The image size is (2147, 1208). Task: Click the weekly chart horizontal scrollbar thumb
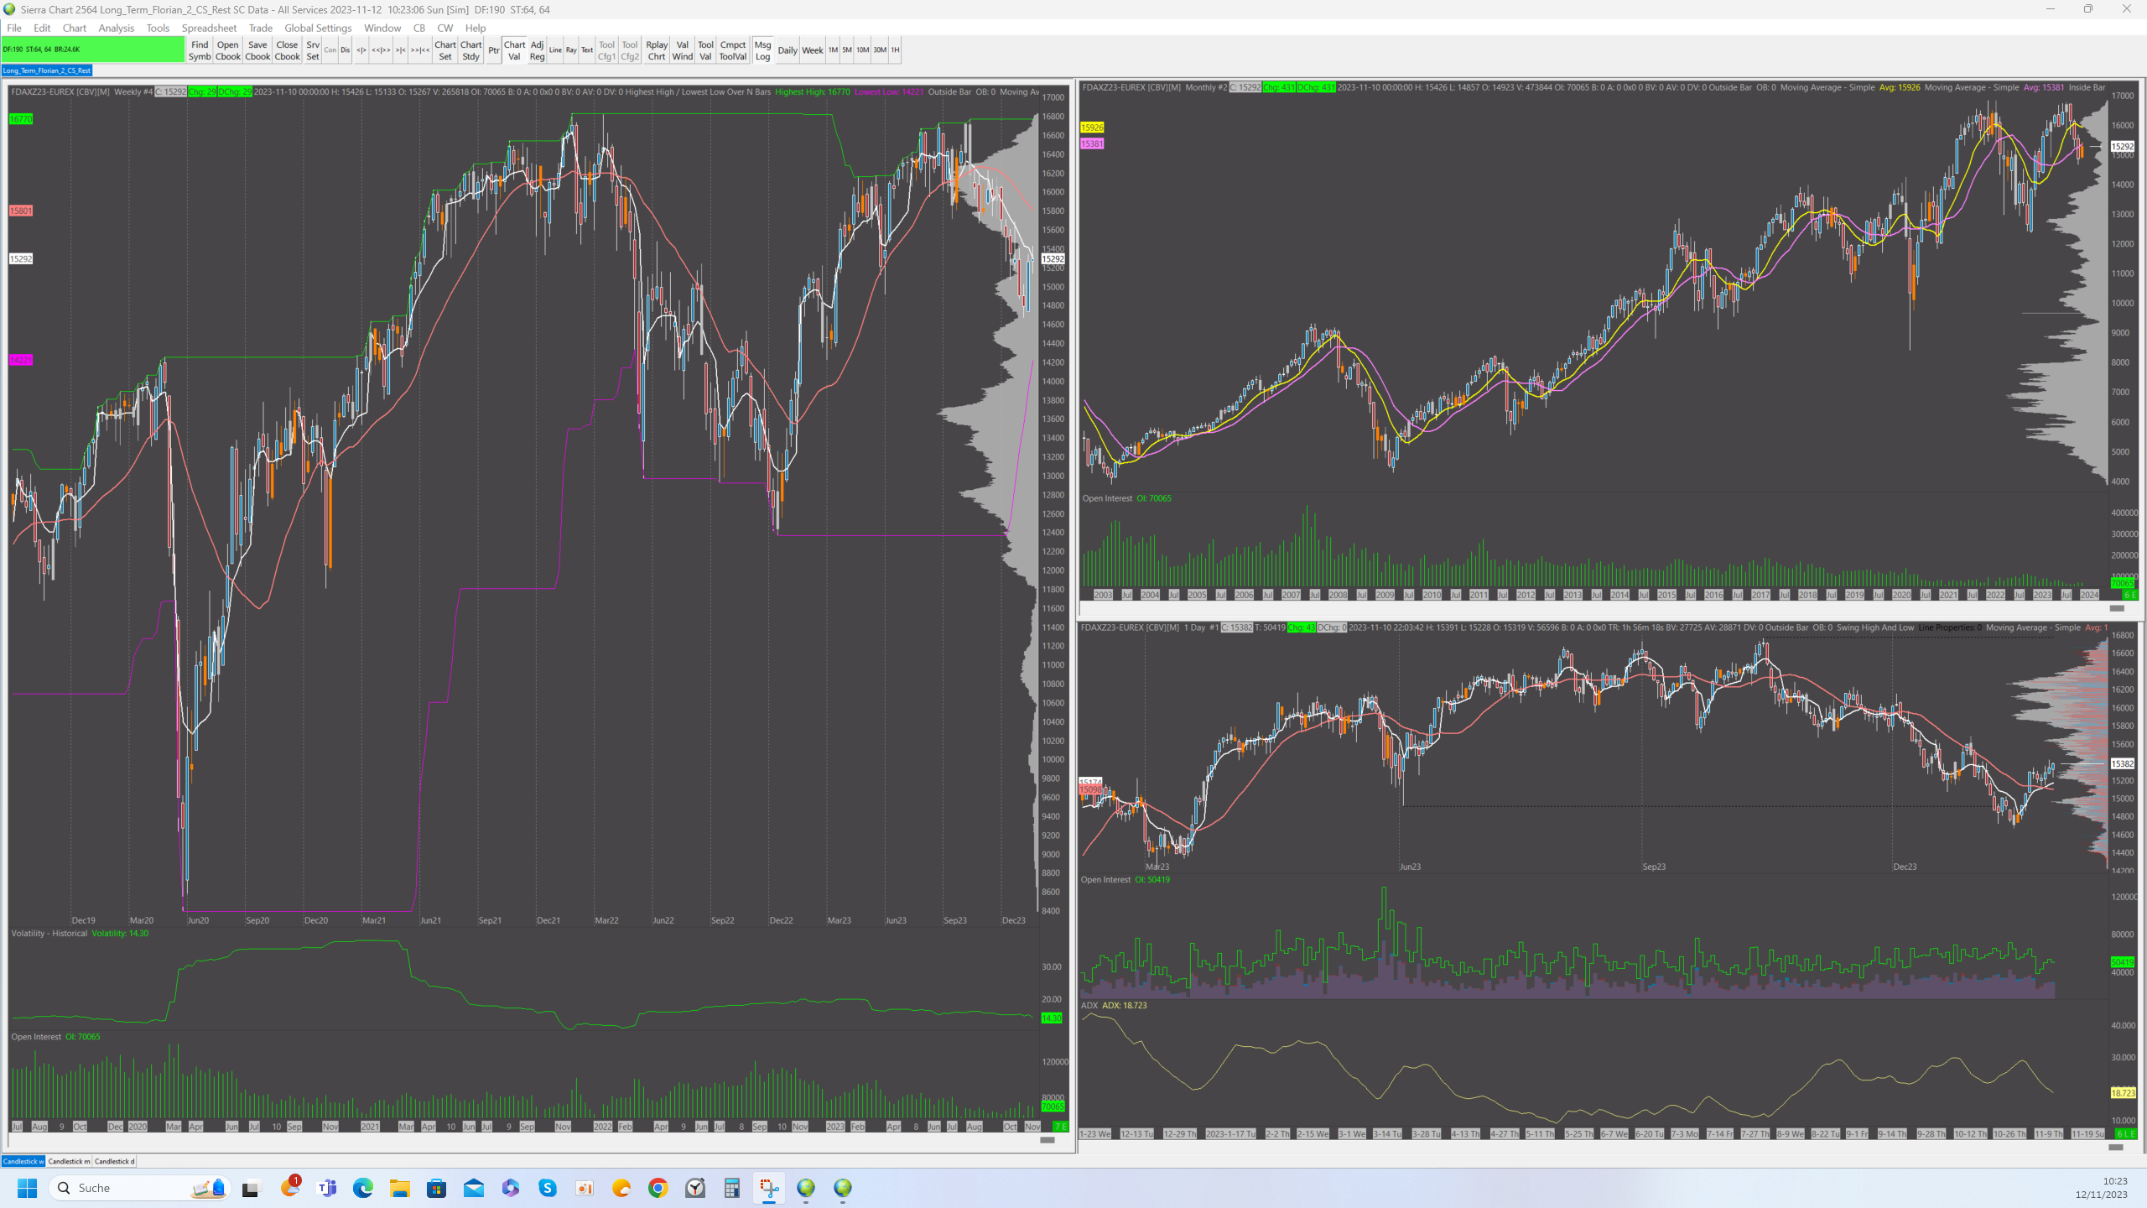(x=1047, y=1139)
